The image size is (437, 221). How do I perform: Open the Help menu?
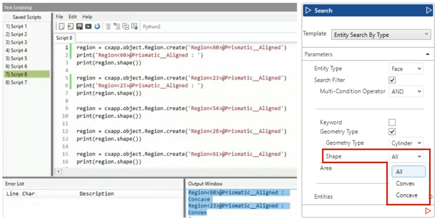[87, 17]
